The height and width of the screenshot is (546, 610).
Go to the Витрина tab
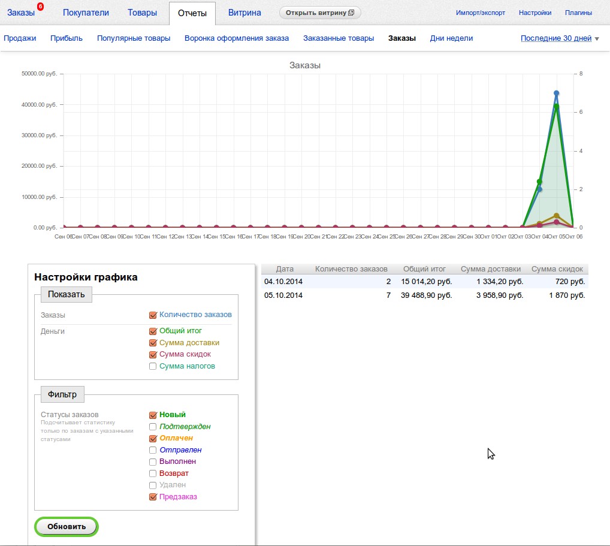click(x=244, y=13)
